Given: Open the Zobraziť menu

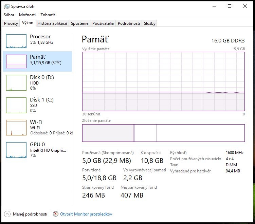Looking at the screenshot, I should 48,15.
